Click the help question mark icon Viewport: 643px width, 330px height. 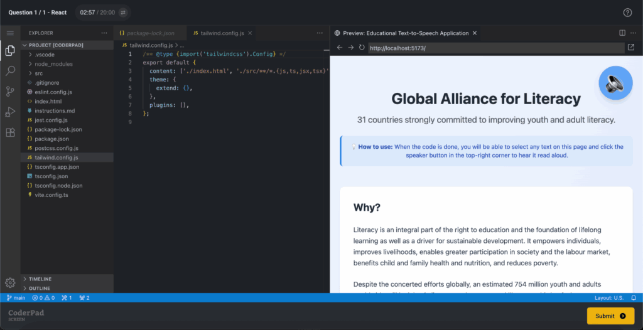tap(627, 13)
